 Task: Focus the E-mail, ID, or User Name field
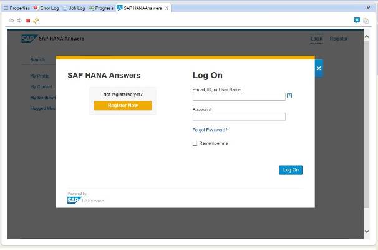pos(239,96)
